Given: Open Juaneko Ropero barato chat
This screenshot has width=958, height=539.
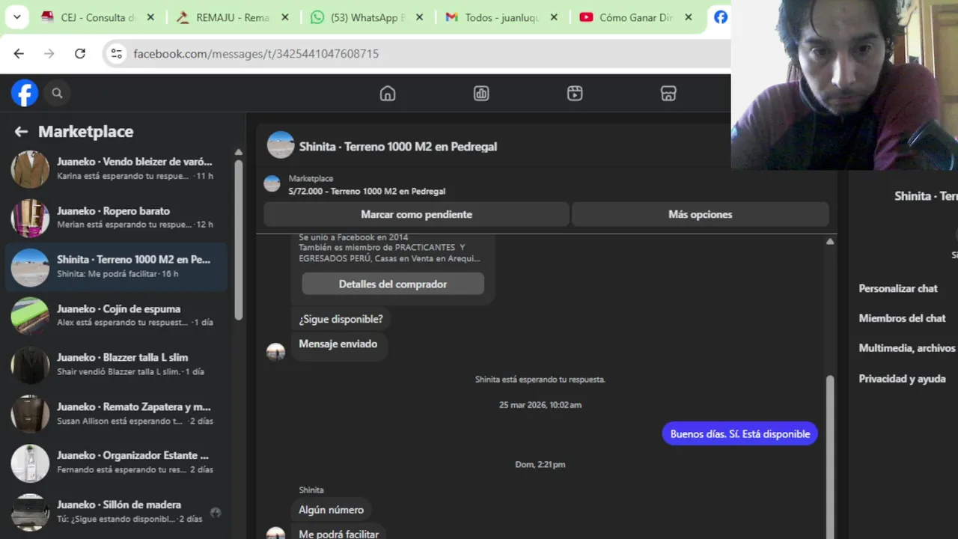Looking at the screenshot, I should pos(116,218).
